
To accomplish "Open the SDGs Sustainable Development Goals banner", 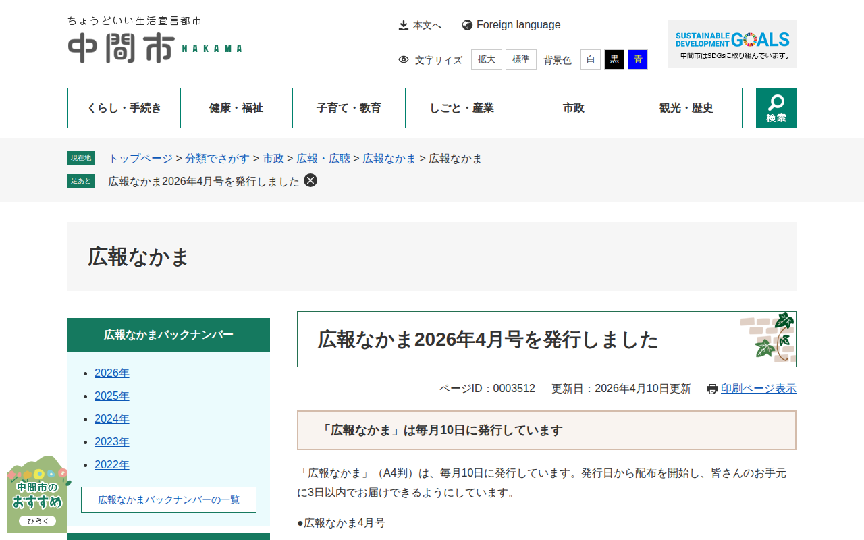I will pyautogui.click(x=732, y=44).
